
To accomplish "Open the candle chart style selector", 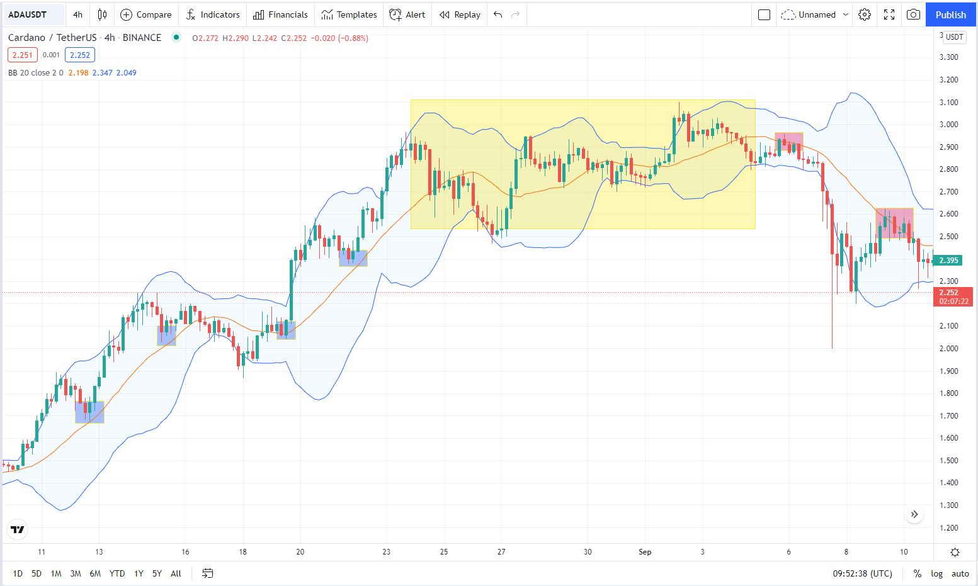I will tap(102, 14).
